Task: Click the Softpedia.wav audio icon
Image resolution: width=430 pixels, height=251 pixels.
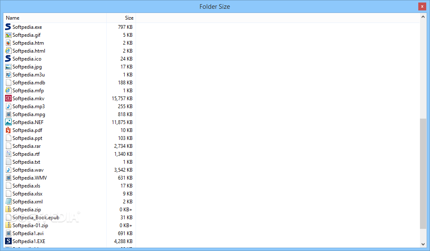Action: (x=8, y=170)
